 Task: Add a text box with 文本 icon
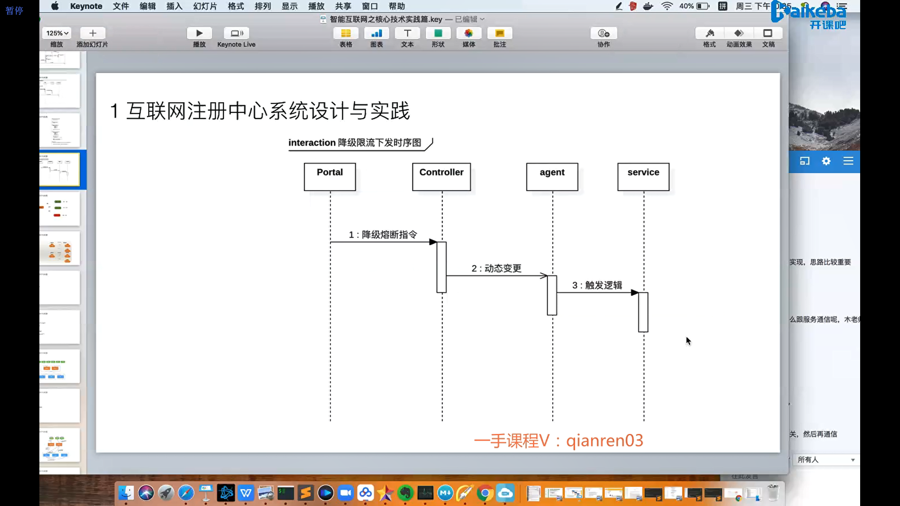[x=407, y=33]
